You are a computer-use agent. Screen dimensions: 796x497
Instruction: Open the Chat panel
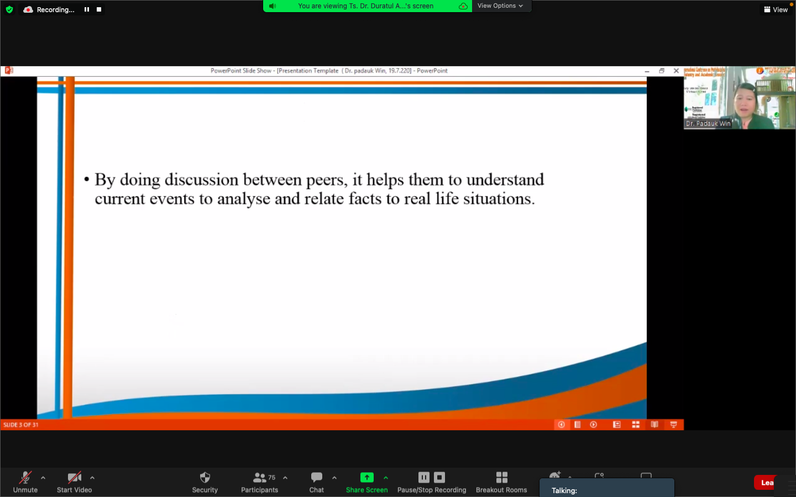[x=317, y=478]
